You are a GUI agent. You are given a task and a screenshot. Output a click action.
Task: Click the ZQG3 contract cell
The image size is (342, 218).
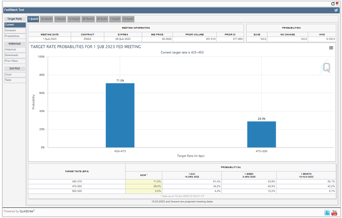click(x=87, y=39)
